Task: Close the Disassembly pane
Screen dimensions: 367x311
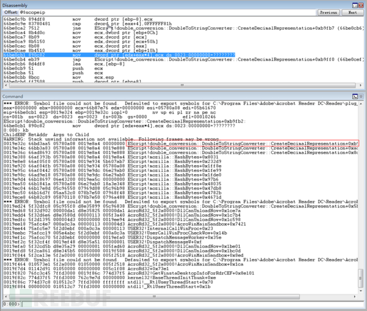Action: (361, 5)
